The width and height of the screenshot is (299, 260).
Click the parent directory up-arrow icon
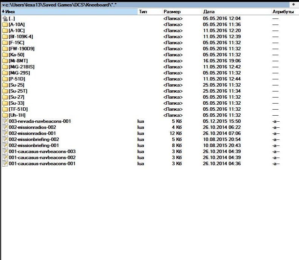click(x=5, y=19)
